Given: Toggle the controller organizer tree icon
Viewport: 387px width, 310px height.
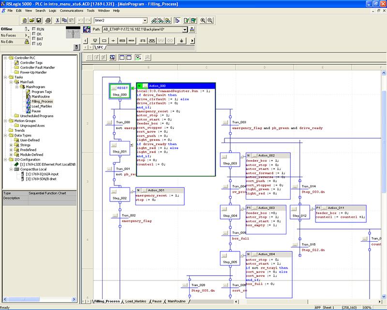Looking at the screenshot, I should coord(177,20).
